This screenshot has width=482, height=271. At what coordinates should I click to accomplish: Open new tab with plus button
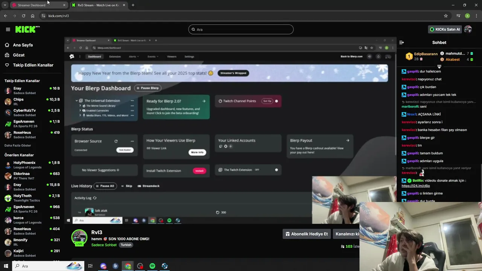[x=133, y=5]
